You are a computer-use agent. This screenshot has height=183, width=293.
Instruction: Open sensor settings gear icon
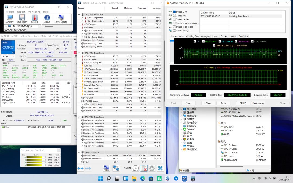click(x=152, y=168)
